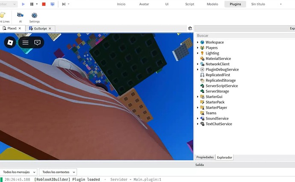The width and height of the screenshot is (295, 182).
Task: Open the Todos los mensajes filter dropdown
Action: coord(19,172)
